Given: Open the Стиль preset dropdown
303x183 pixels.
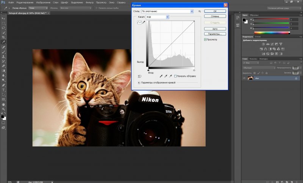Looking at the screenshot, I should pos(167,11).
